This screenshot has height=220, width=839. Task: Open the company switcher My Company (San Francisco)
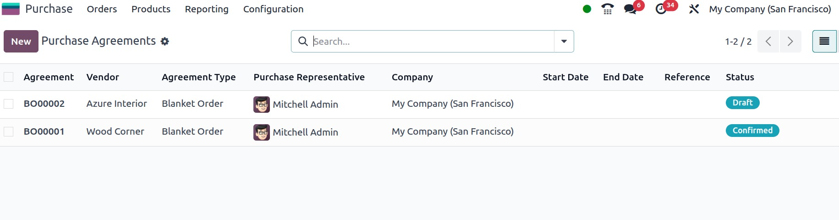click(x=770, y=9)
